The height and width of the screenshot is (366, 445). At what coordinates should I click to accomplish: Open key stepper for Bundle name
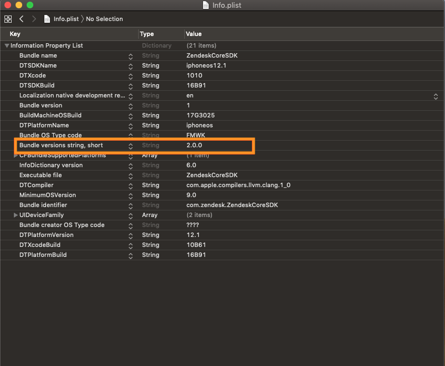(130, 56)
